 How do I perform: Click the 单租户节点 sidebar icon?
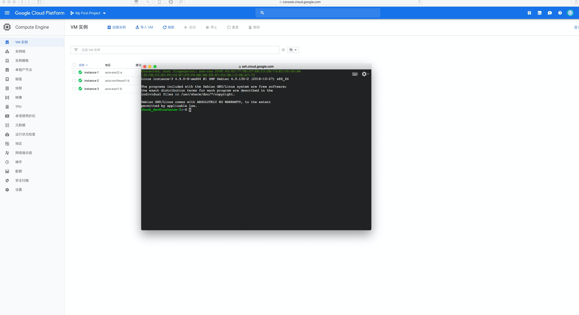(x=7, y=70)
